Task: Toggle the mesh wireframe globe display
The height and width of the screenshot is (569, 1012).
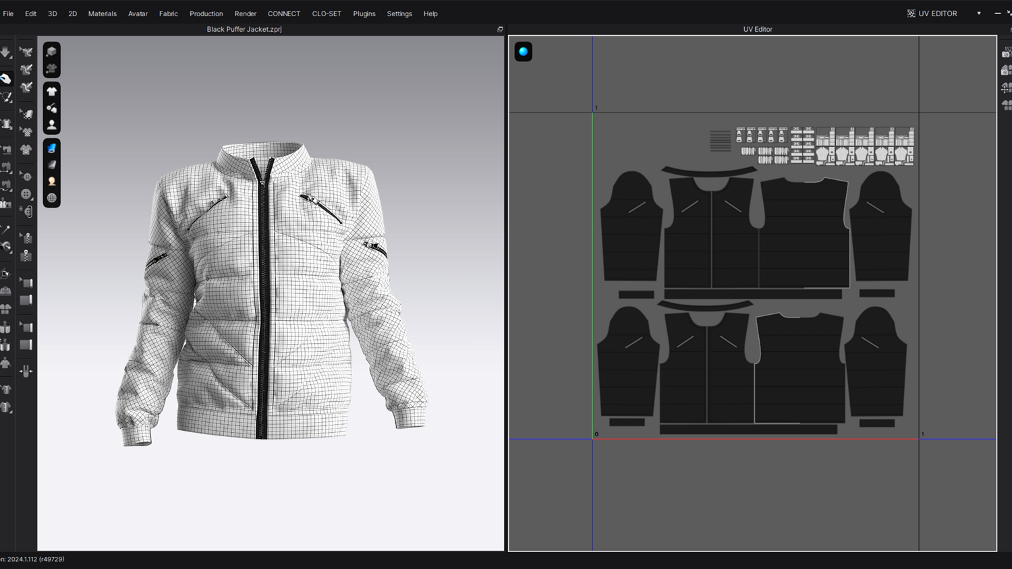Action: point(52,198)
